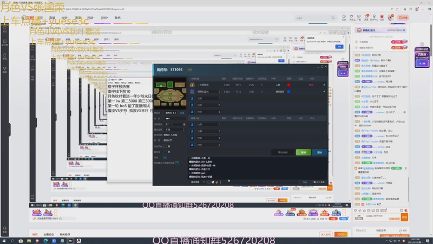Open the messages icon with the red badge
This screenshot has width=433, height=244.
(366, 17)
